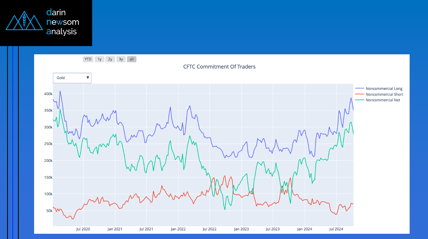The image size is (428, 239).
Task: Open the Gold commodity dropdown
Action: point(72,78)
